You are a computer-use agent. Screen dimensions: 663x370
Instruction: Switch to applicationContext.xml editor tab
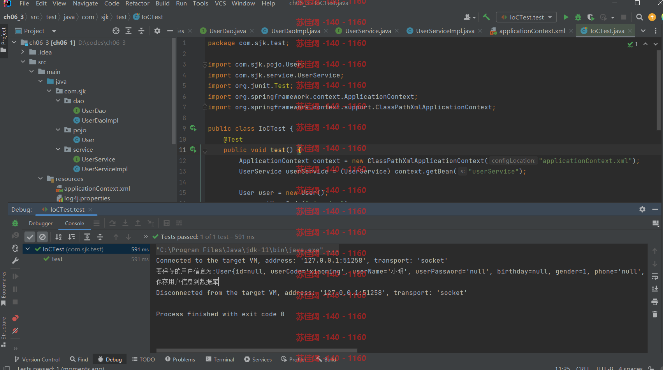(x=532, y=31)
